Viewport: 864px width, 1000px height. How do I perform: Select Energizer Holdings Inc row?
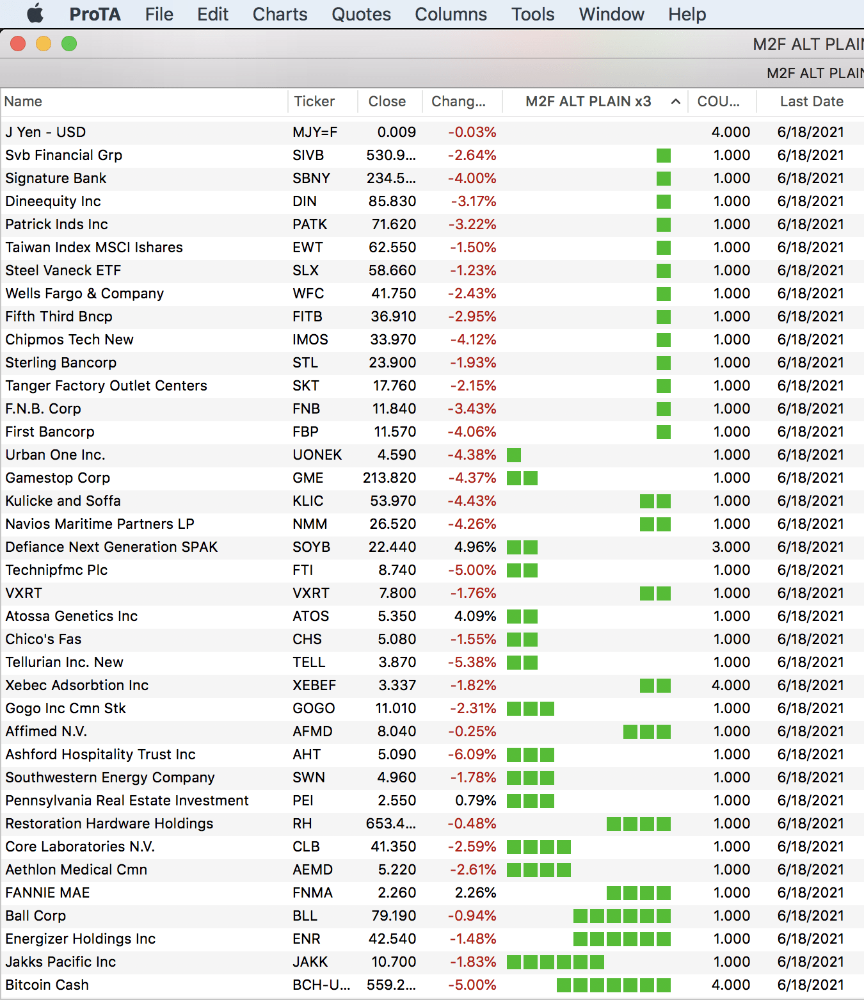click(x=432, y=939)
